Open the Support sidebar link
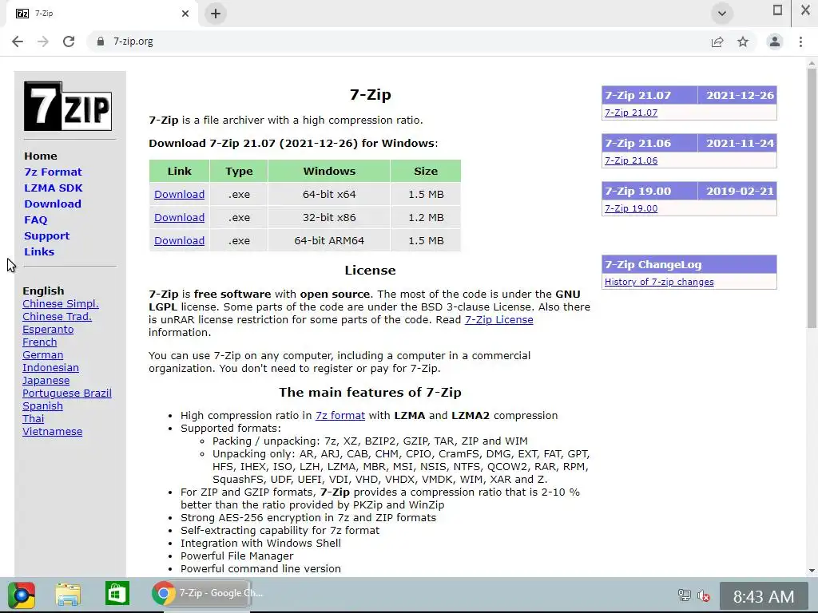This screenshot has width=818, height=613. click(46, 236)
